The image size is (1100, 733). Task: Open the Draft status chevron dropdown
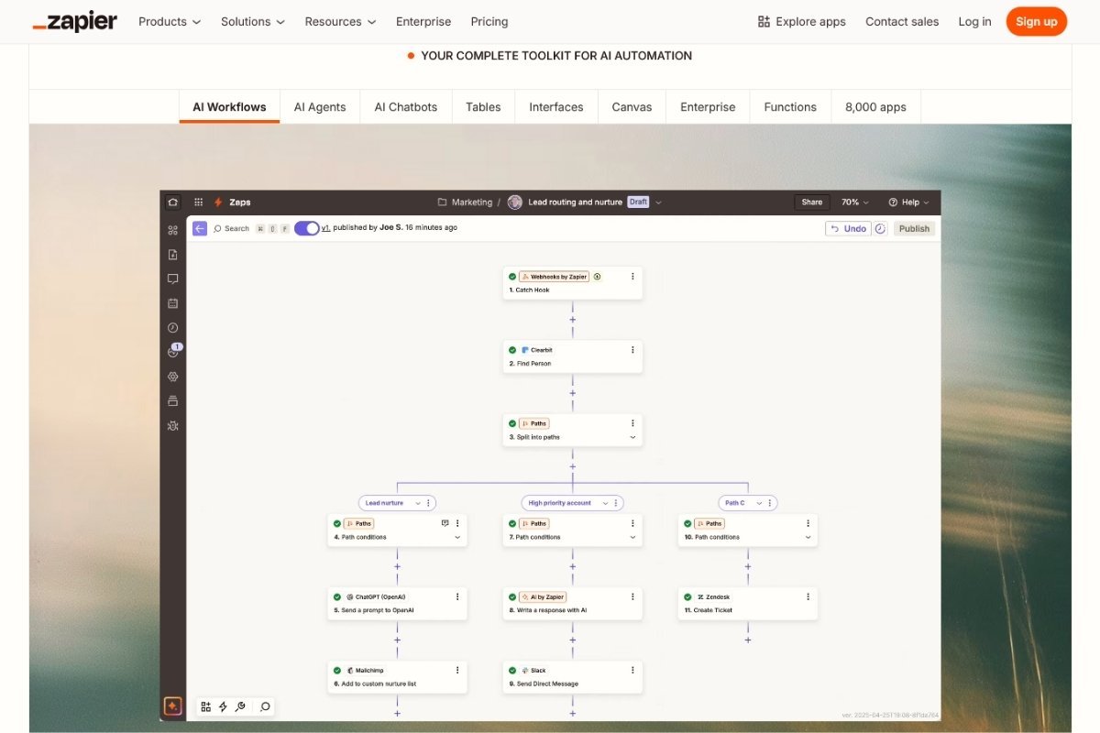(658, 202)
